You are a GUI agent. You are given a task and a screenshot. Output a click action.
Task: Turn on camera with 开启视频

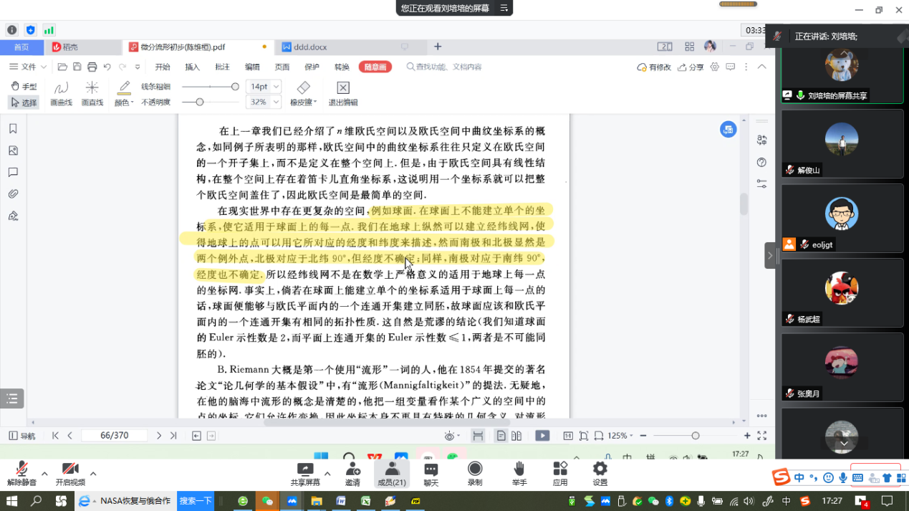tap(70, 473)
